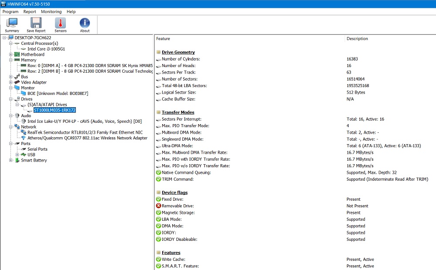The image size is (436, 270).
Task: Click the About info icon
Action: tap(84, 22)
